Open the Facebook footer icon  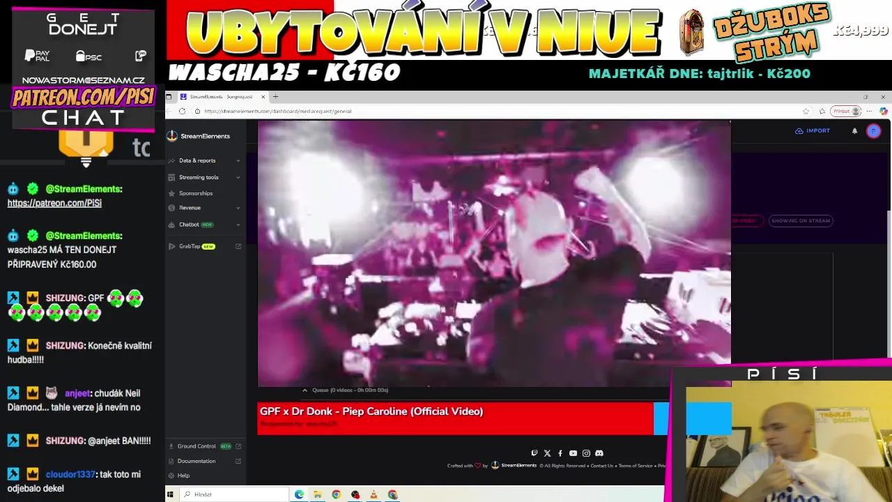560,453
